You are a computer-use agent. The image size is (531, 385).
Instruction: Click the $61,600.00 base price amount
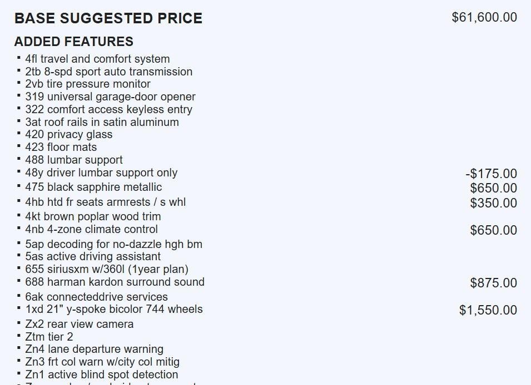(484, 17)
